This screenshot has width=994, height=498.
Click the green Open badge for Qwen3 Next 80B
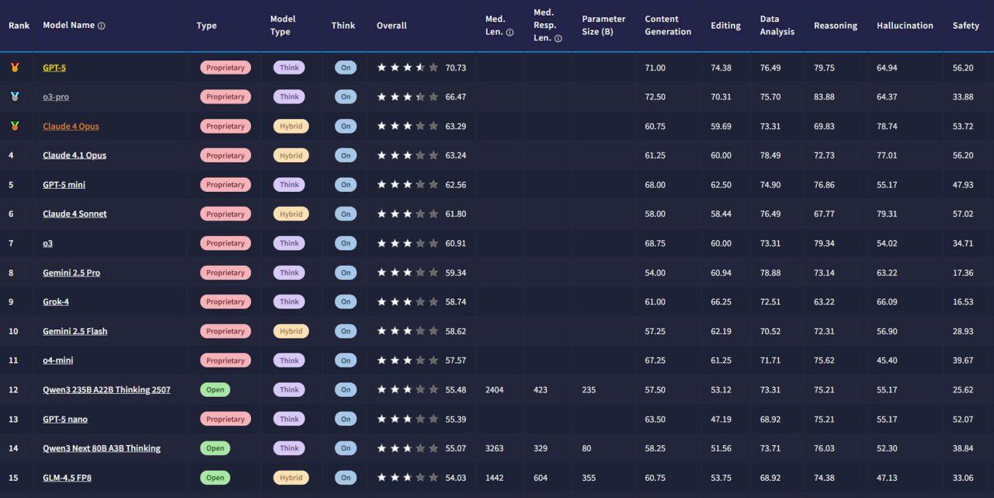[215, 448]
